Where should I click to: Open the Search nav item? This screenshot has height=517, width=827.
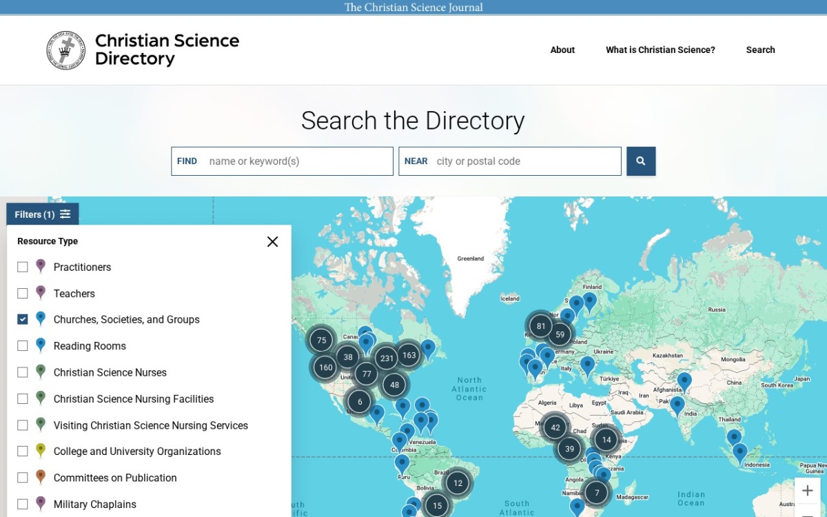pos(760,50)
